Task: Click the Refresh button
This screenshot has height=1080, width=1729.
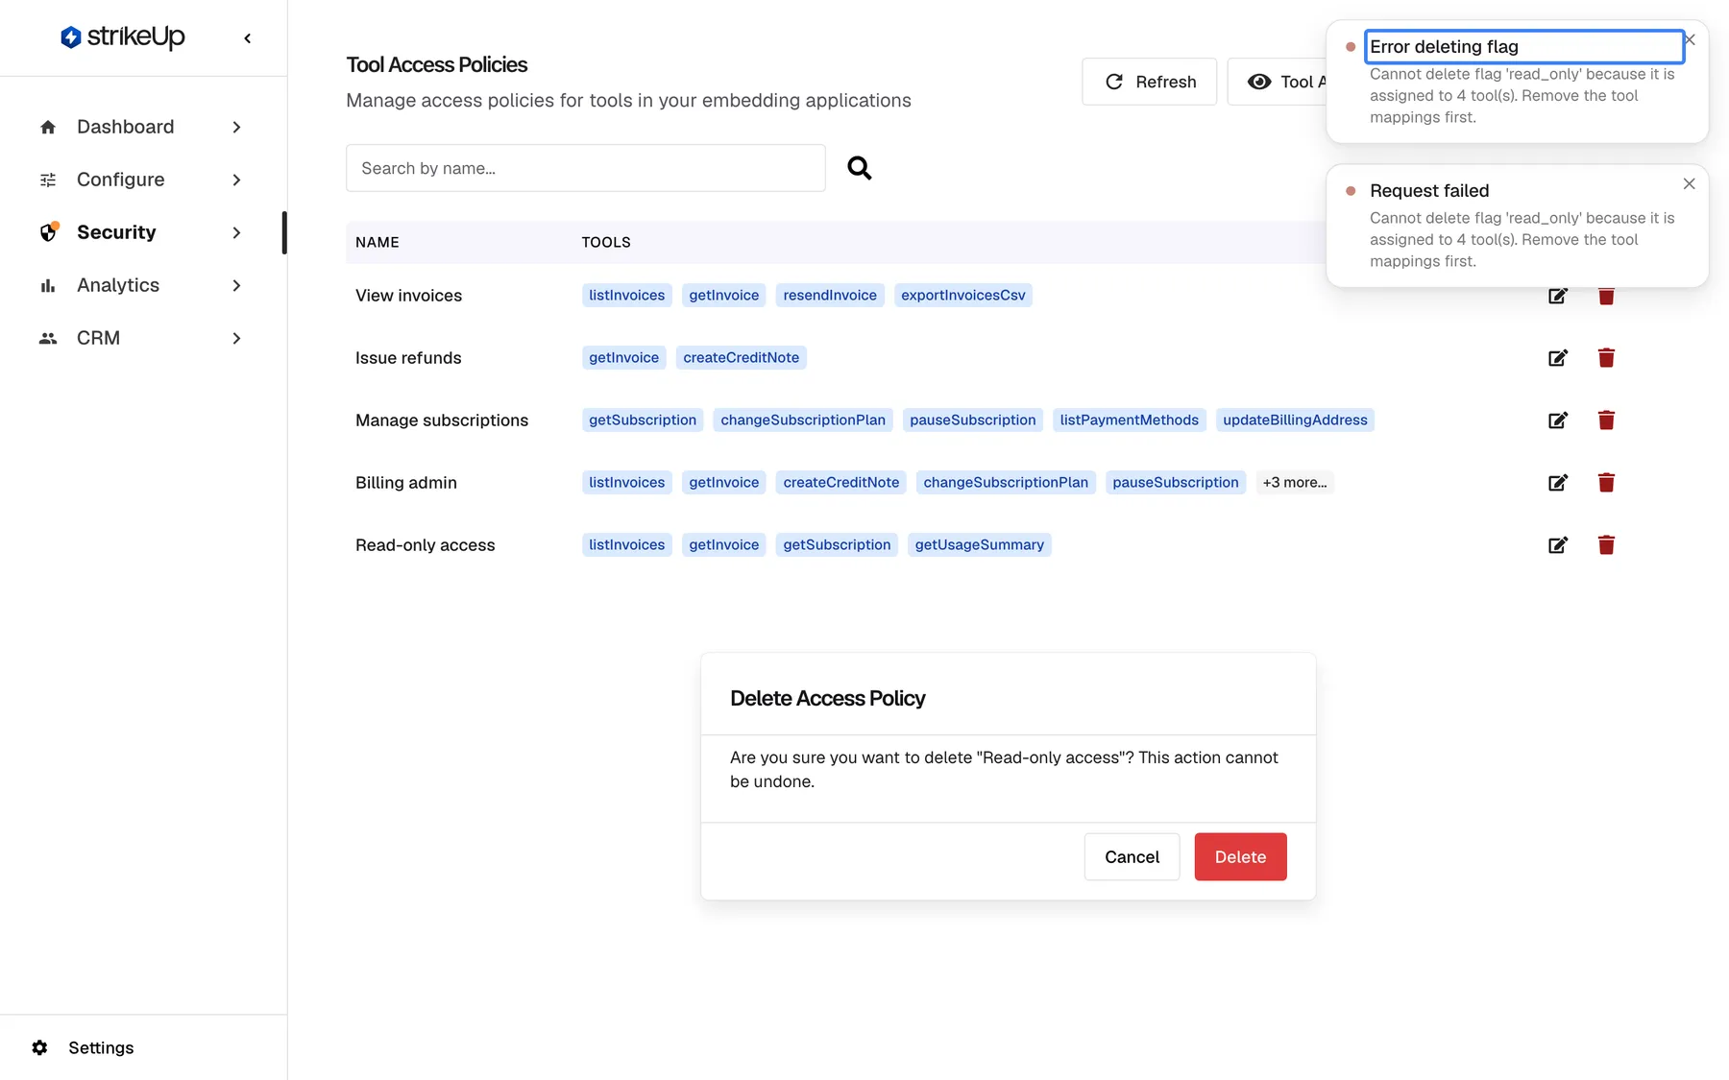Action: [x=1149, y=82]
